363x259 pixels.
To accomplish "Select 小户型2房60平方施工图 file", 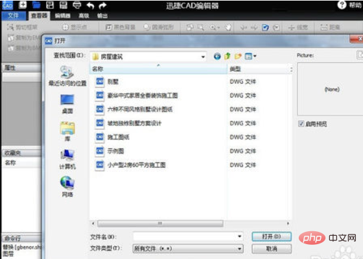I will point(136,165).
